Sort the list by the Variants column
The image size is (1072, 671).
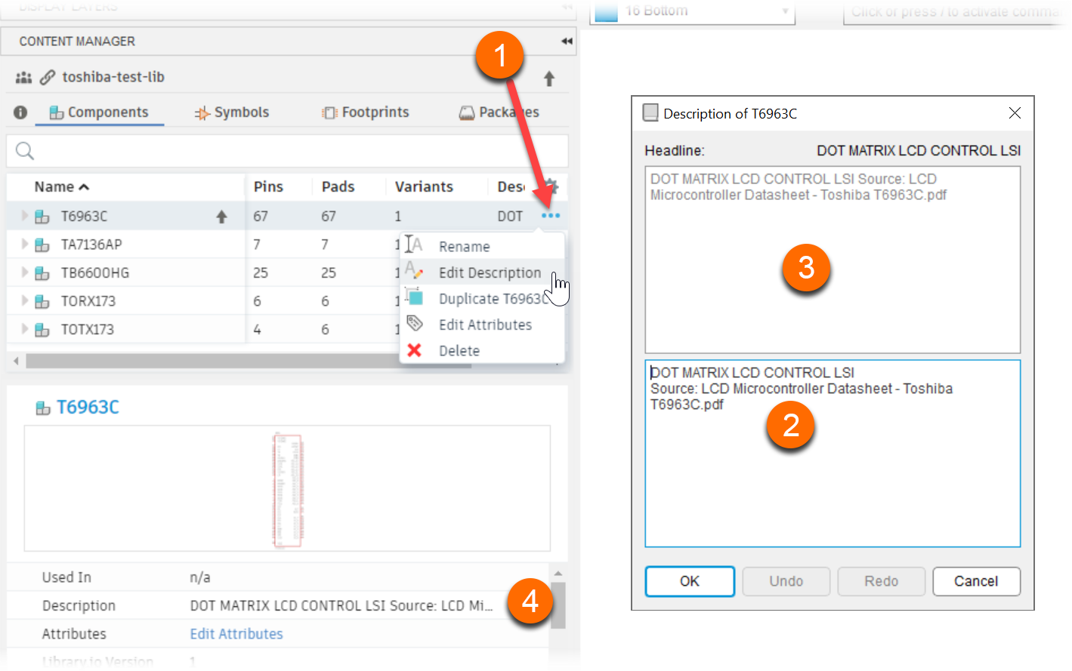click(x=424, y=186)
